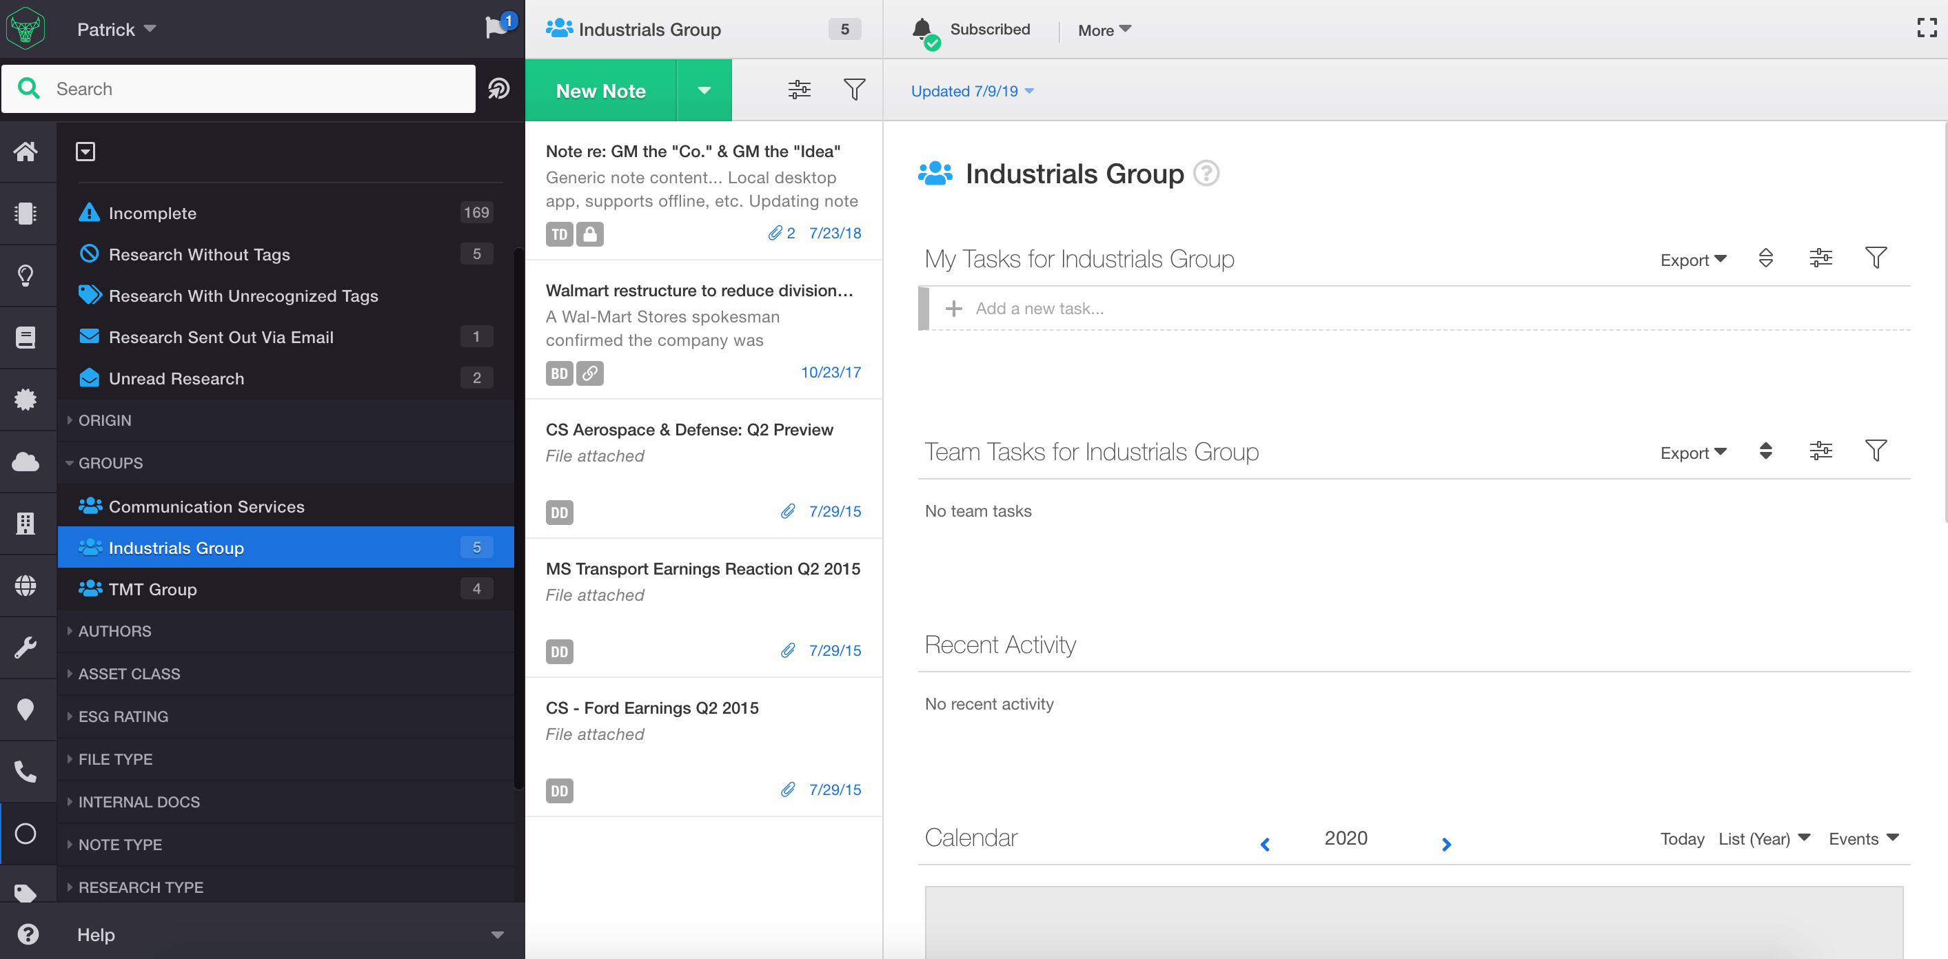Toggle the sidebar collapse checkbox dropdown
Image resolution: width=1948 pixels, height=959 pixels.
pyautogui.click(x=85, y=152)
